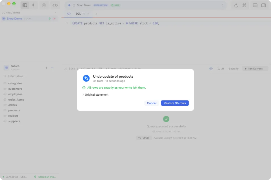The image size is (271, 180).
Task: Open the AI assistant sparkle button
Action: (220, 69)
